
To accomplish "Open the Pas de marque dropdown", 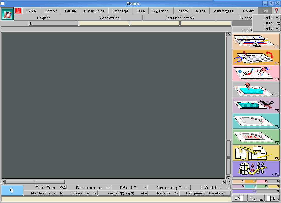I will [89, 188].
